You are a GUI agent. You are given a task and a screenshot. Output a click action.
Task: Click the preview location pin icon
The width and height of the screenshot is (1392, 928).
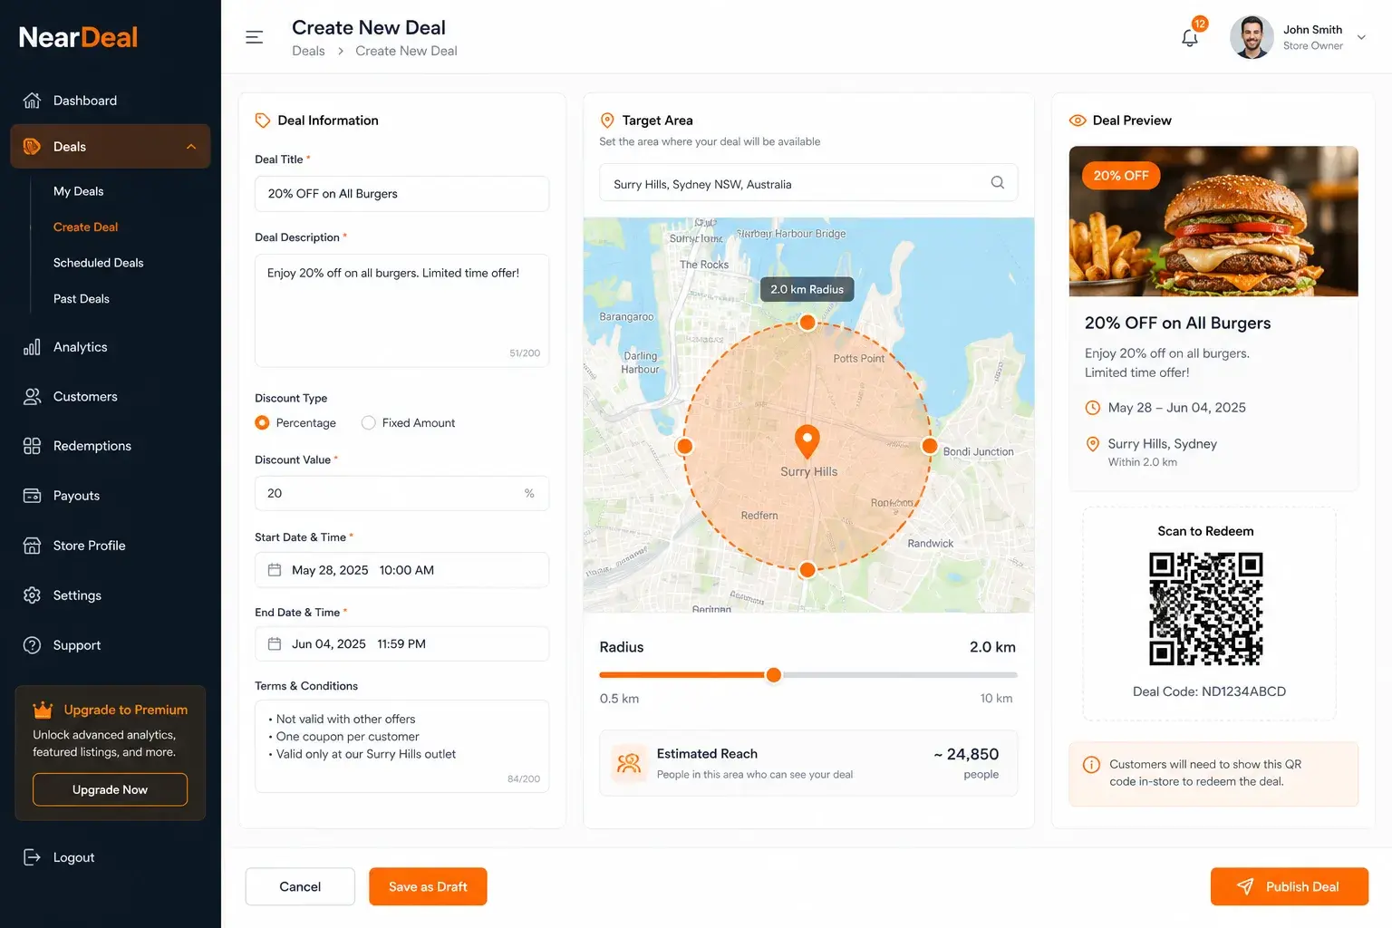coord(1093,444)
